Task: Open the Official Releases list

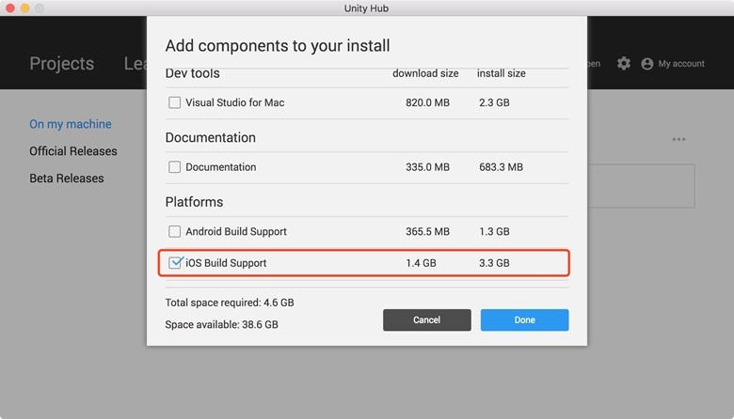Action: (73, 151)
